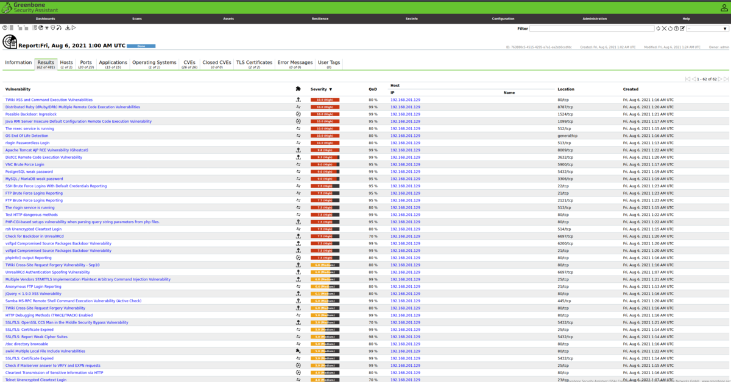Open the Administration menu
This screenshot has width=731, height=382.
pos(595,19)
